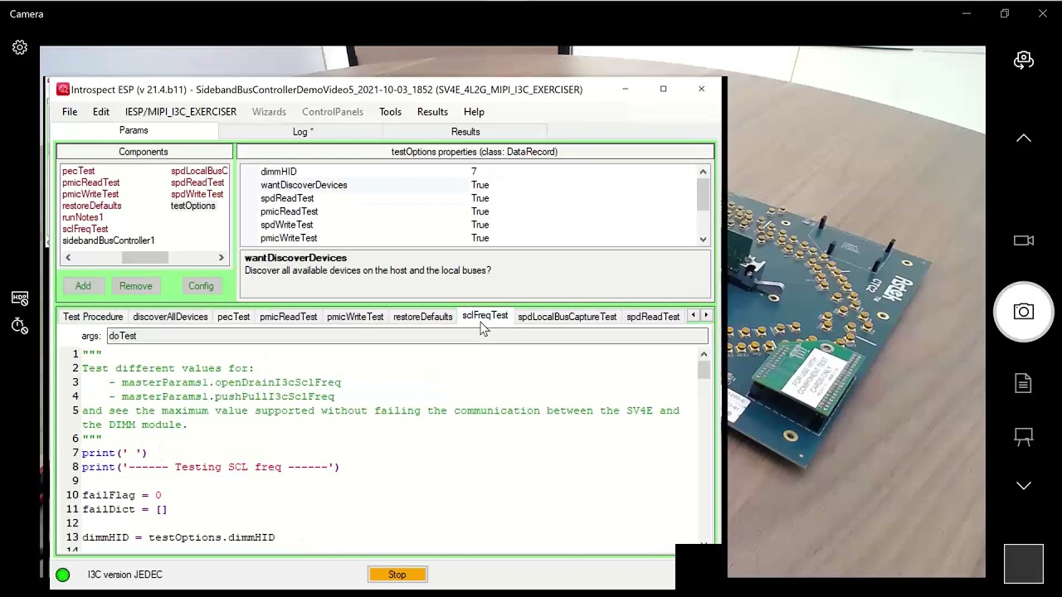This screenshot has width=1062, height=597.
Task: Open the File menu
Action: (70, 112)
